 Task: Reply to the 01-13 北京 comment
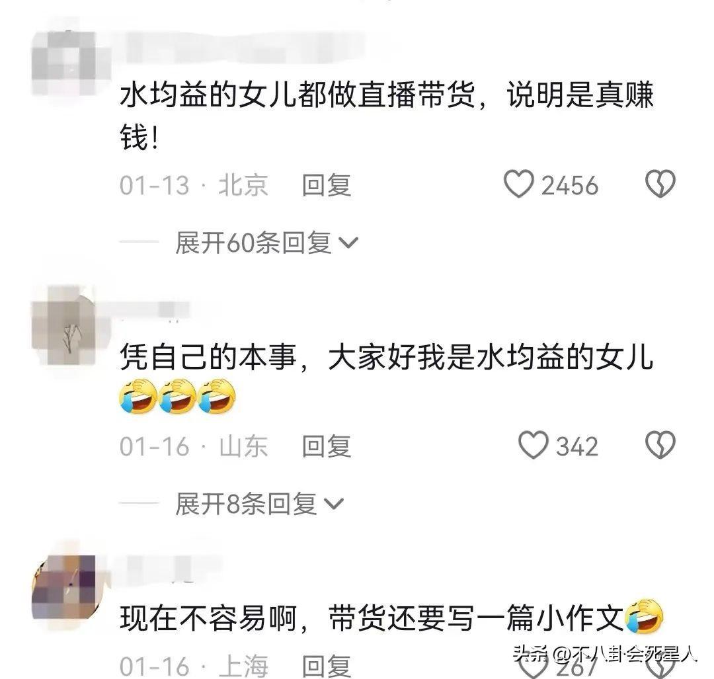tap(327, 185)
